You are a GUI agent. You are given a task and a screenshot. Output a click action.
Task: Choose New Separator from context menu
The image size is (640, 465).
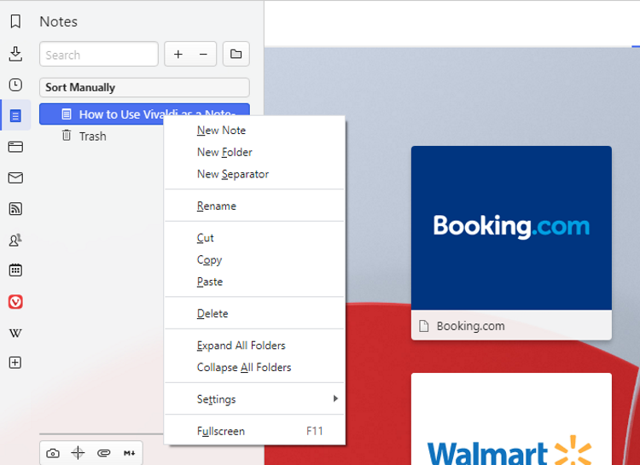coord(254,174)
